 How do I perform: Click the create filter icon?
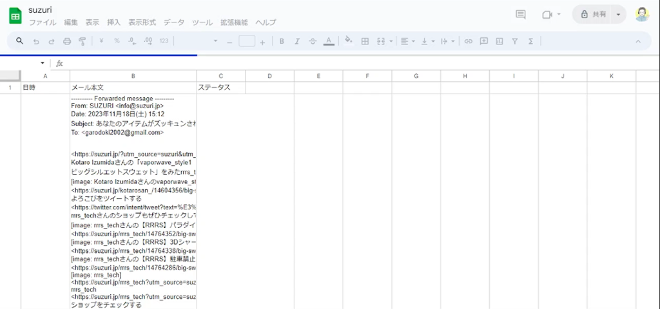pyautogui.click(x=515, y=41)
